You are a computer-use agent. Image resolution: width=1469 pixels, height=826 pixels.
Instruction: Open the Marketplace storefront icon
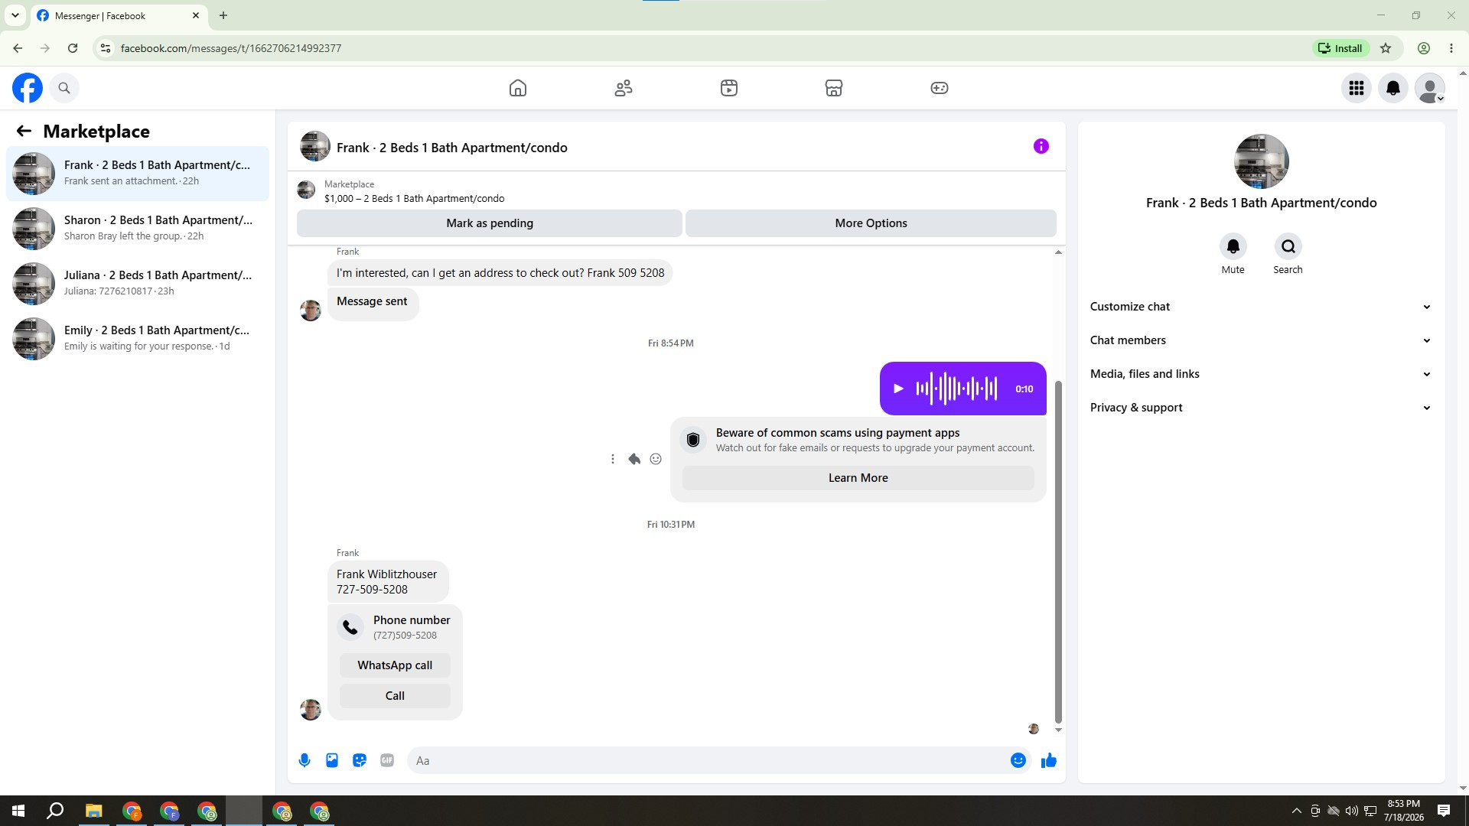pos(834,88)
